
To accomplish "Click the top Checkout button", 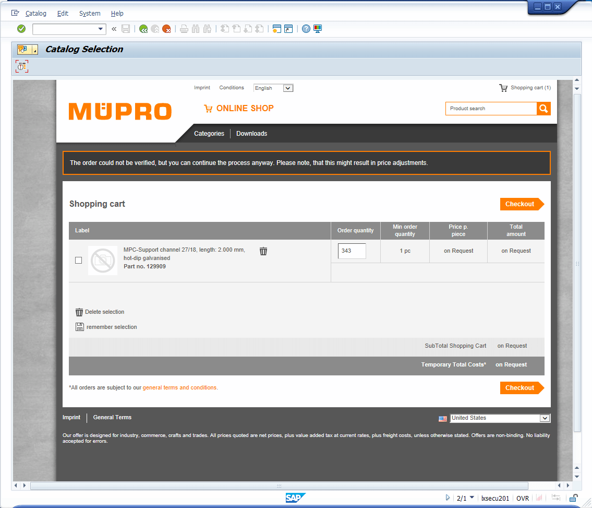I will (522, 204).
